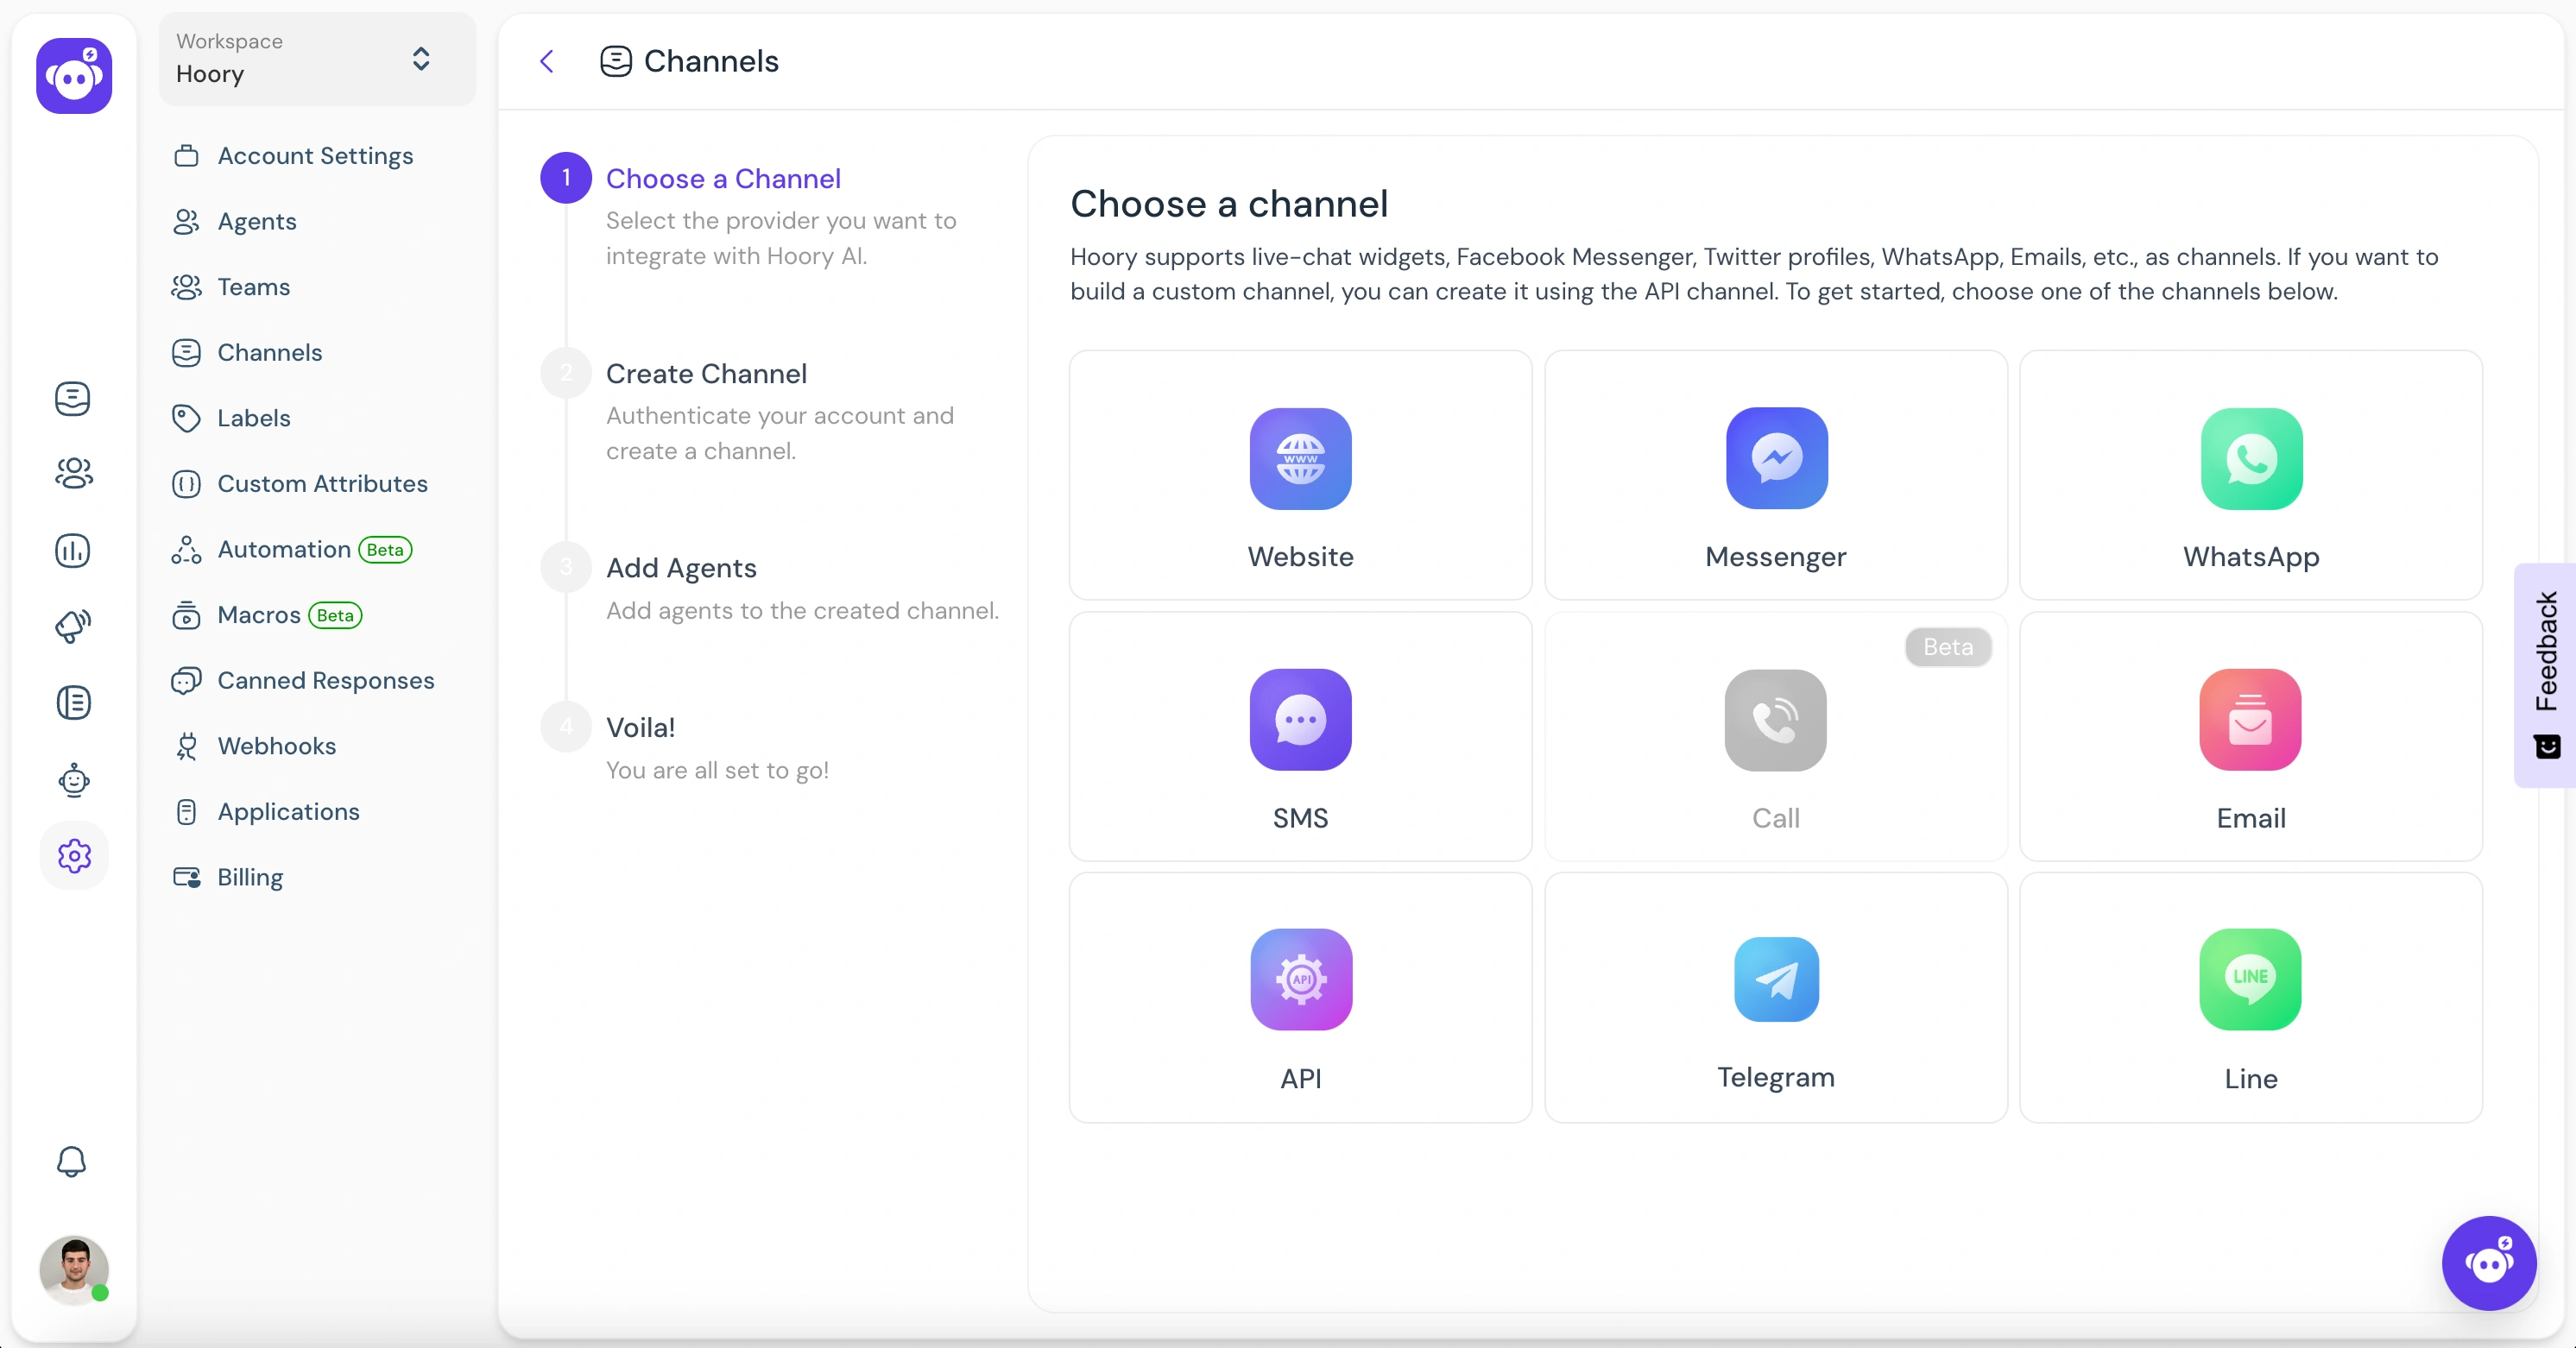This screenshot has width=2576, height=1348.
Task: Navigate back using the back arrow
Action: pos(547,61)
